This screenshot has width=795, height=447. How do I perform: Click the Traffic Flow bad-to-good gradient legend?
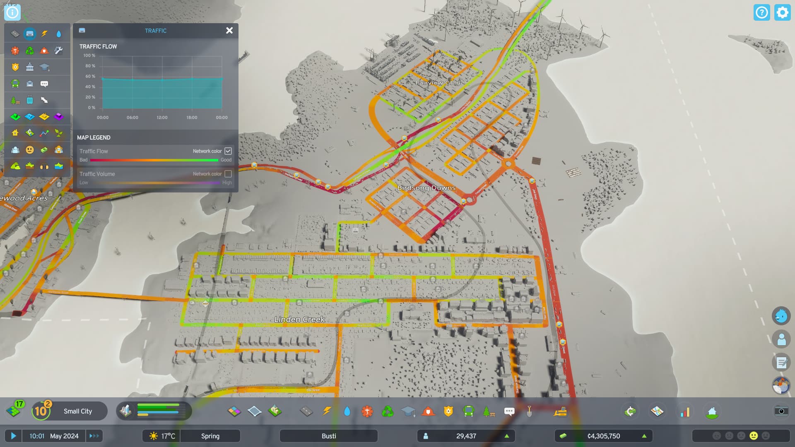point(154,160)
